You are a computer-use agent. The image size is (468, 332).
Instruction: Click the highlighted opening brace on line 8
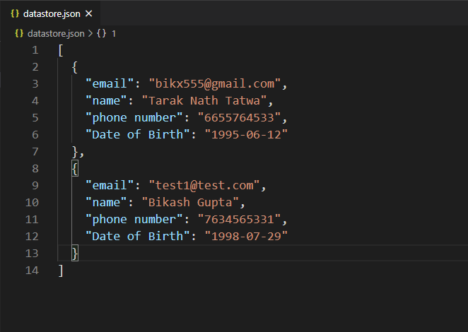[x=75, y=169]
